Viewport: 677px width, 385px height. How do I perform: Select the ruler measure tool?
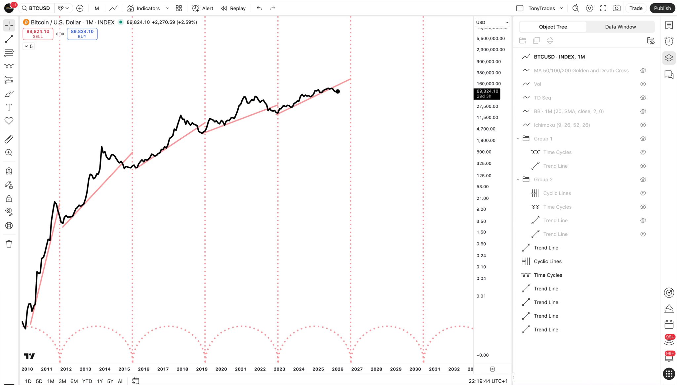coord(9,139)
